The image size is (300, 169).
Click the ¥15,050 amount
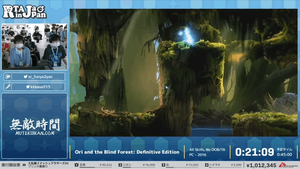click(192, 165)
